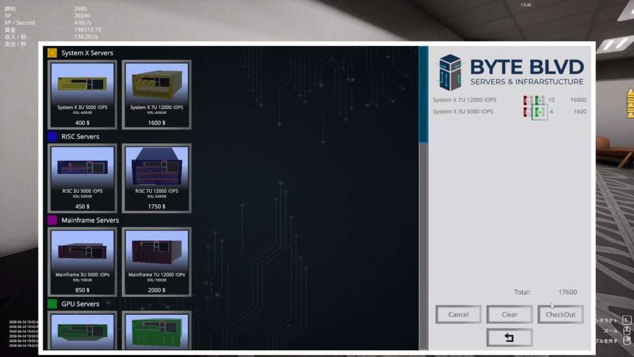Add System X 3U 5000 IOPS server to cart

point(82,94)
